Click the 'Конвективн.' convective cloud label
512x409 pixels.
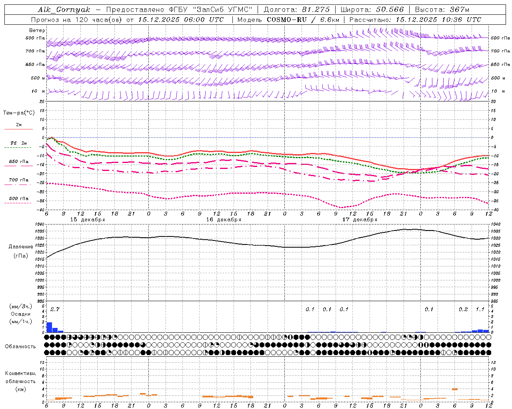click(x=20, y=373)
